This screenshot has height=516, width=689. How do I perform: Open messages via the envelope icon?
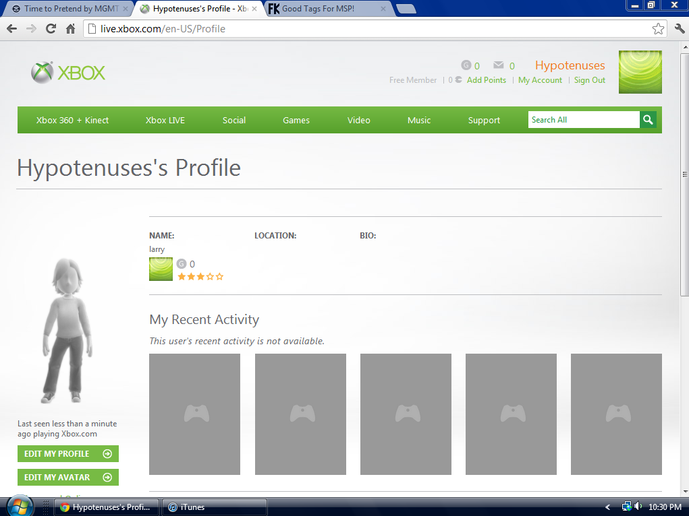pyautogui.click(x=498, y=65)
